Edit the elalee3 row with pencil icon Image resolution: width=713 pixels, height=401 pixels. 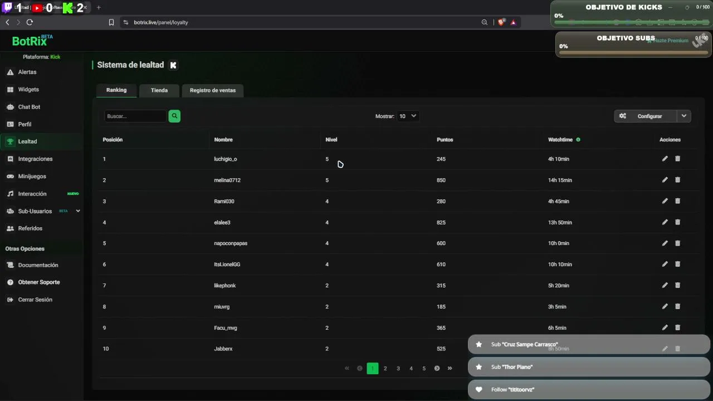click(x=665, y=222)
